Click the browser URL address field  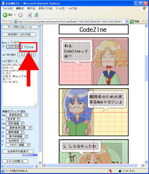[71, 22]
